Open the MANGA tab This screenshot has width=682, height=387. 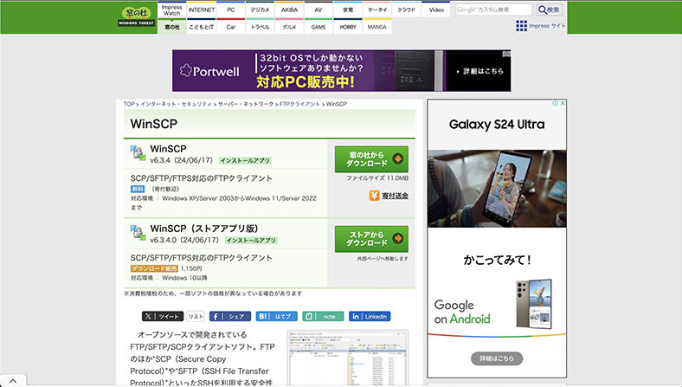pyautogui.click(x=377, y=27)
